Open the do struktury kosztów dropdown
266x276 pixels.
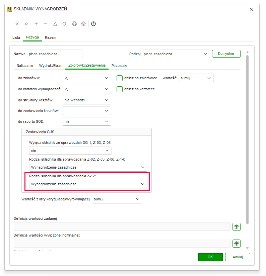pos(87,100)
